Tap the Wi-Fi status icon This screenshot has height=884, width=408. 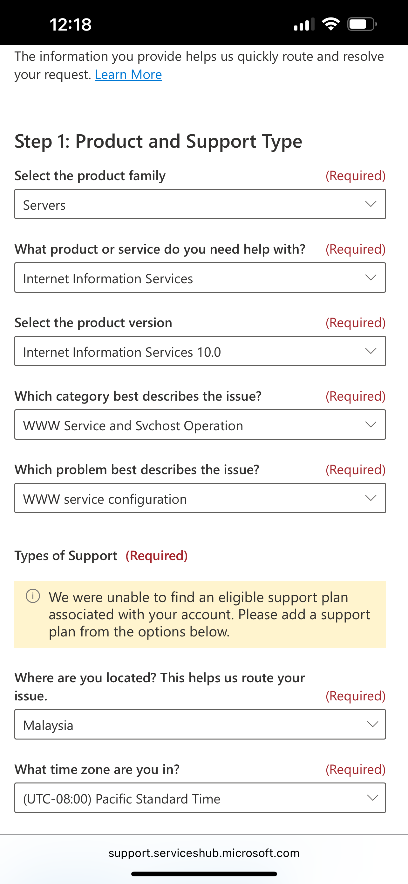(x=330, y=24)
